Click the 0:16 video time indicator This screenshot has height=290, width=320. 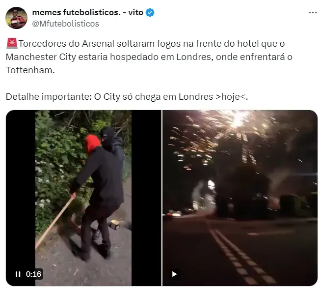[34, 274]
